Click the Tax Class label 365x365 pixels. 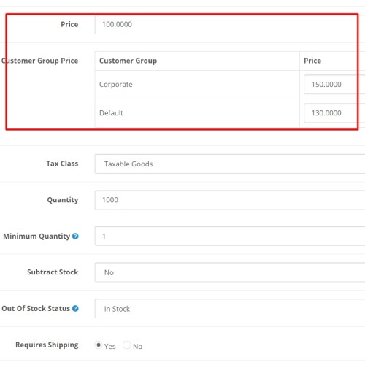(x=62, y=164)
